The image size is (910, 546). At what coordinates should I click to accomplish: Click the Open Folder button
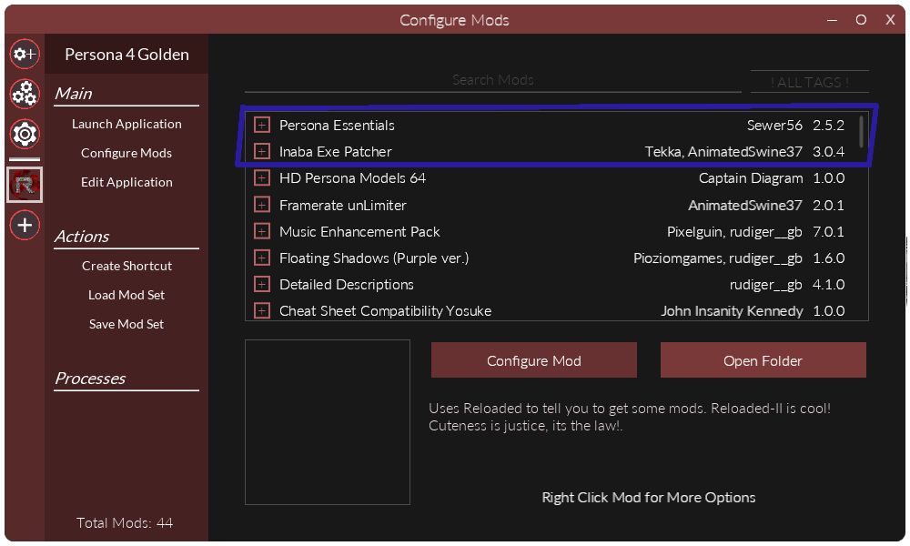click(x=763, y=360)
